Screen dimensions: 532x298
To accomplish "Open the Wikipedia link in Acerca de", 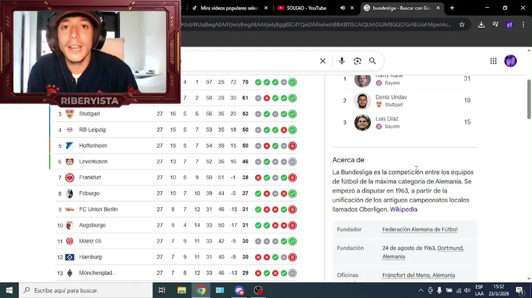I will tap(404, 209).
